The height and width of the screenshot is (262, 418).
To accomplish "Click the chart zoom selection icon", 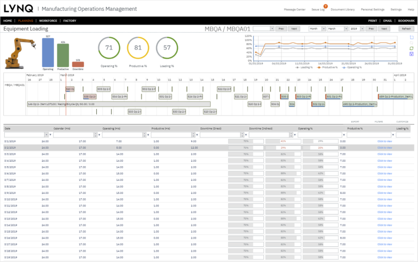I will coord(411,38).
